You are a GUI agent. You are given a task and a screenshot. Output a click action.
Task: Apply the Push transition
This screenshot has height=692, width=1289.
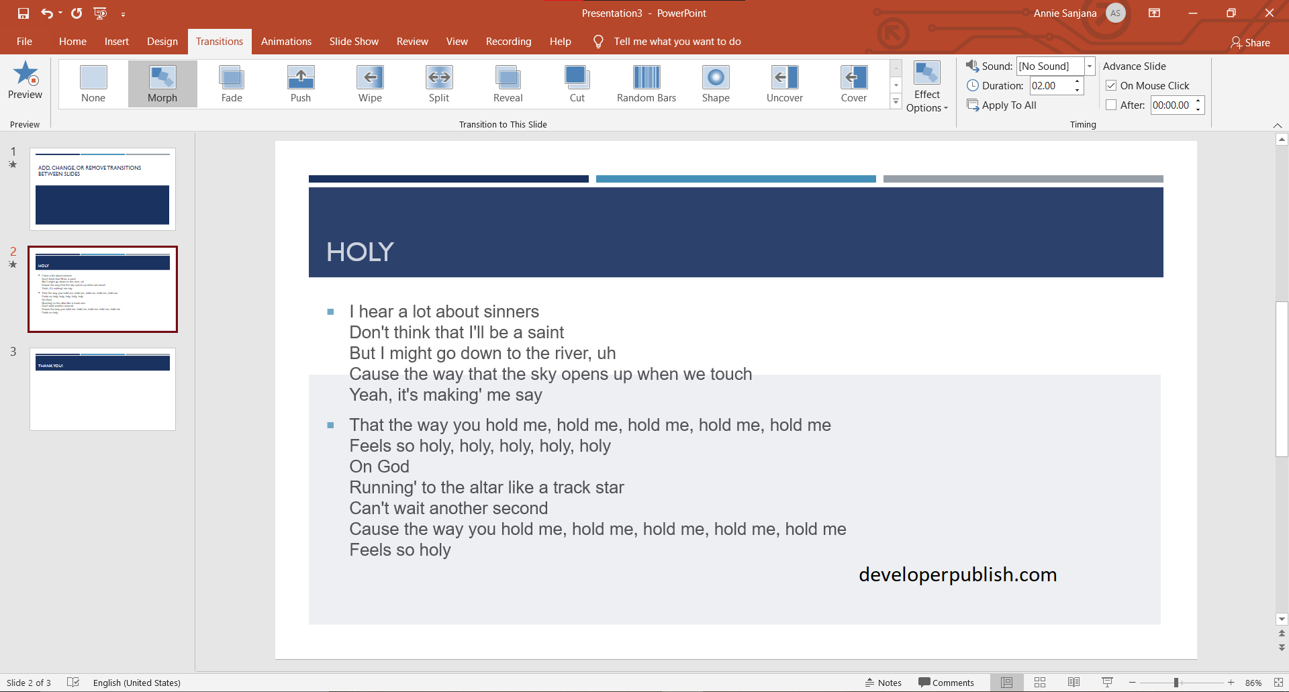[x=301, y=83]
